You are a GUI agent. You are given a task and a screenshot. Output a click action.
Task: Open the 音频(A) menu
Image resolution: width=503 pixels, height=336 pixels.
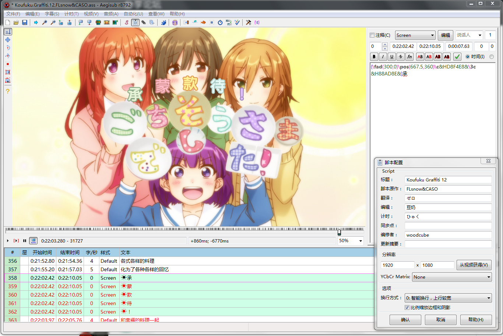[111, 14]
